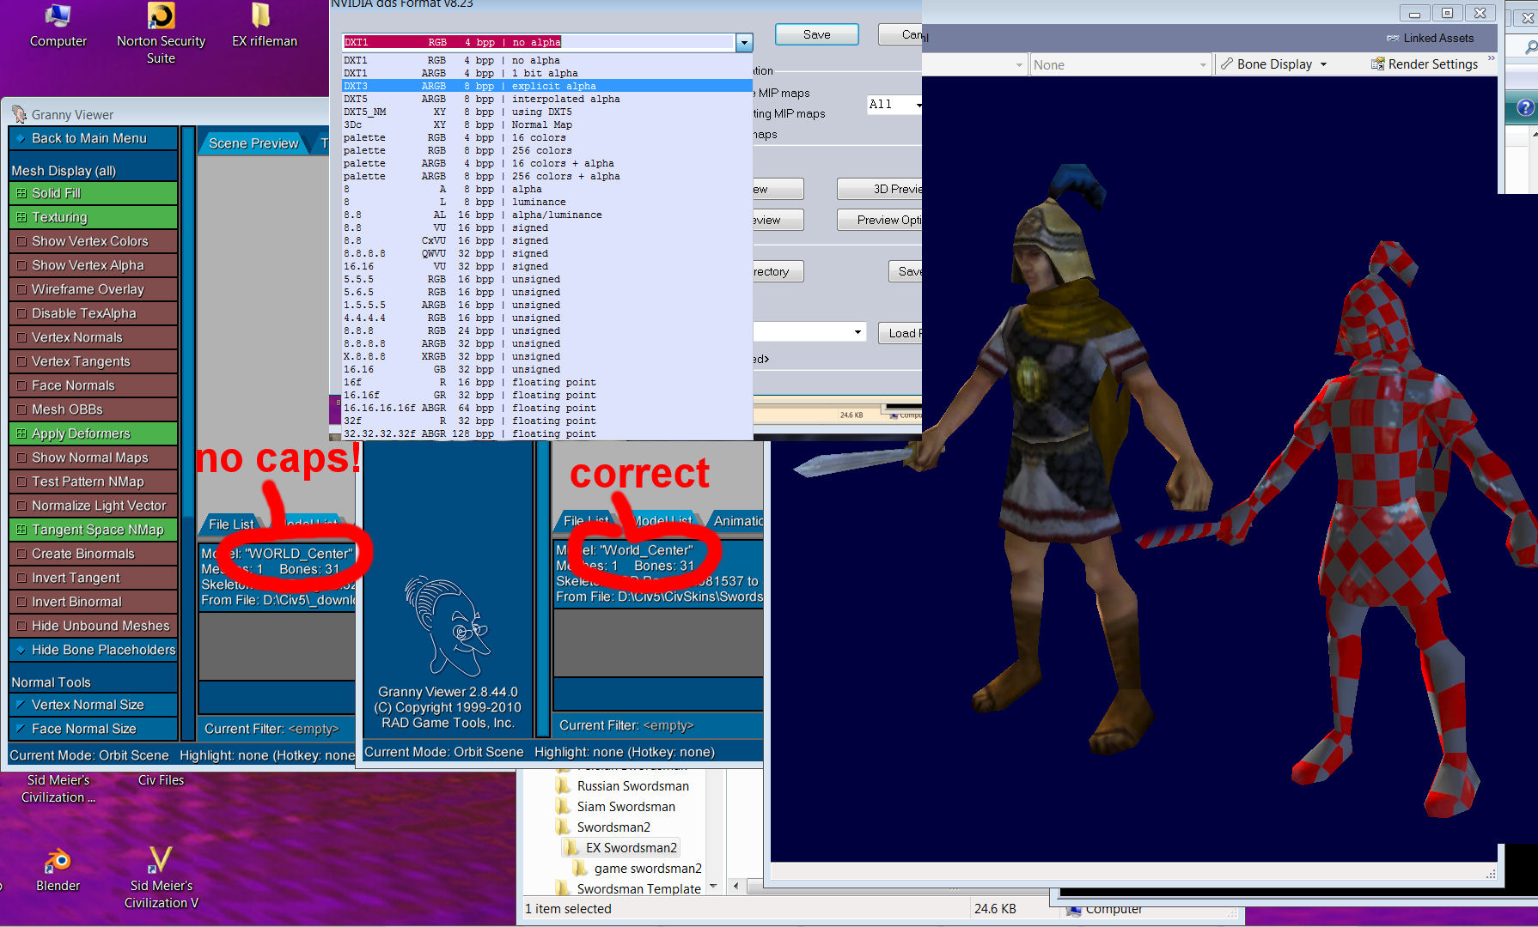1538x927 pixels.
Task: Open the Computer desktop icon
Action: 58,26
